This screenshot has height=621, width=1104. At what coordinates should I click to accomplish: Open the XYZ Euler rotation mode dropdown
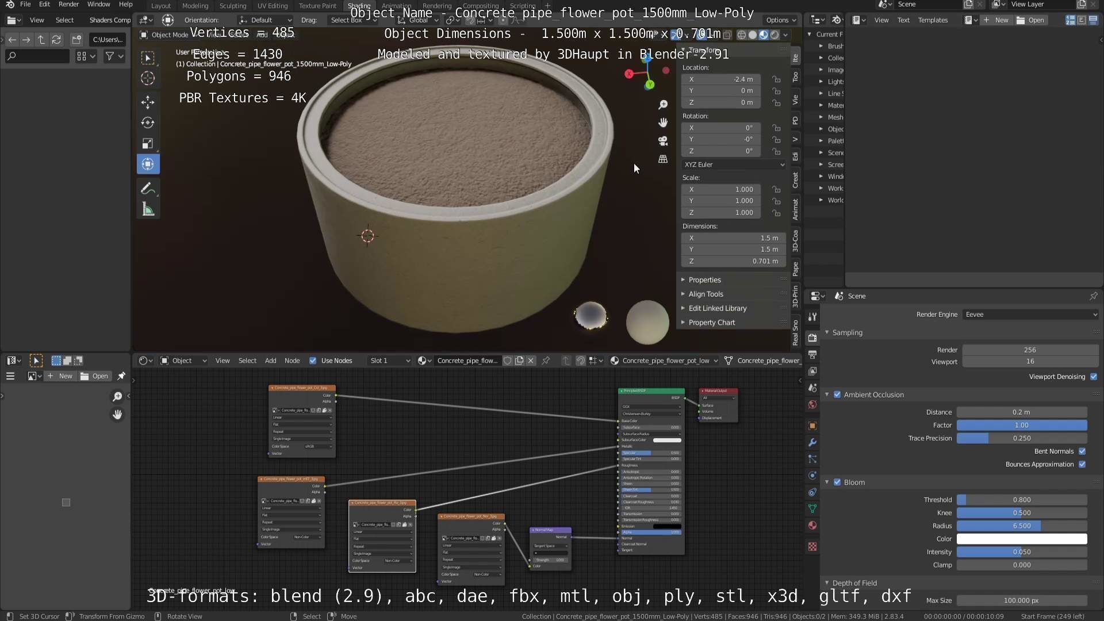pyautogui.click(x=734, y=164)
